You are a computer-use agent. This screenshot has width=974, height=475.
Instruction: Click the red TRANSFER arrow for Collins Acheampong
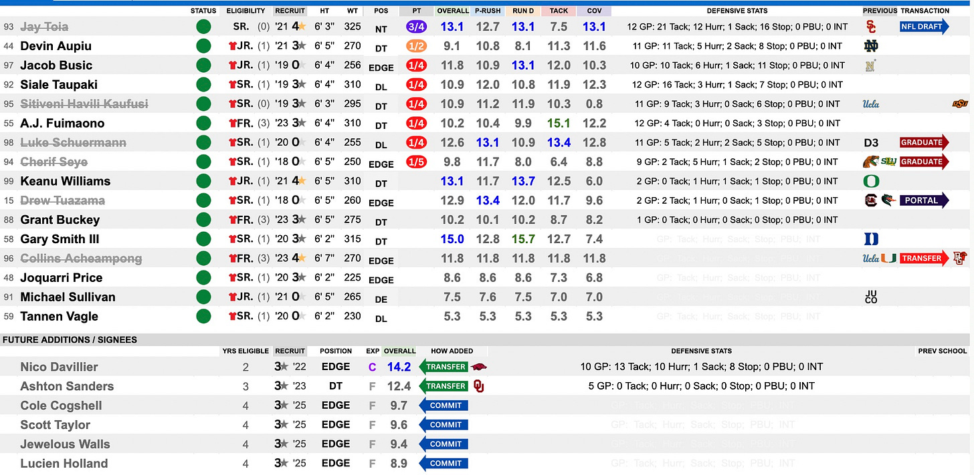point(924,259)
